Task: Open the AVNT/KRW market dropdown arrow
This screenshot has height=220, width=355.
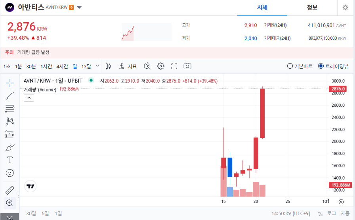Action: point(79,8)
